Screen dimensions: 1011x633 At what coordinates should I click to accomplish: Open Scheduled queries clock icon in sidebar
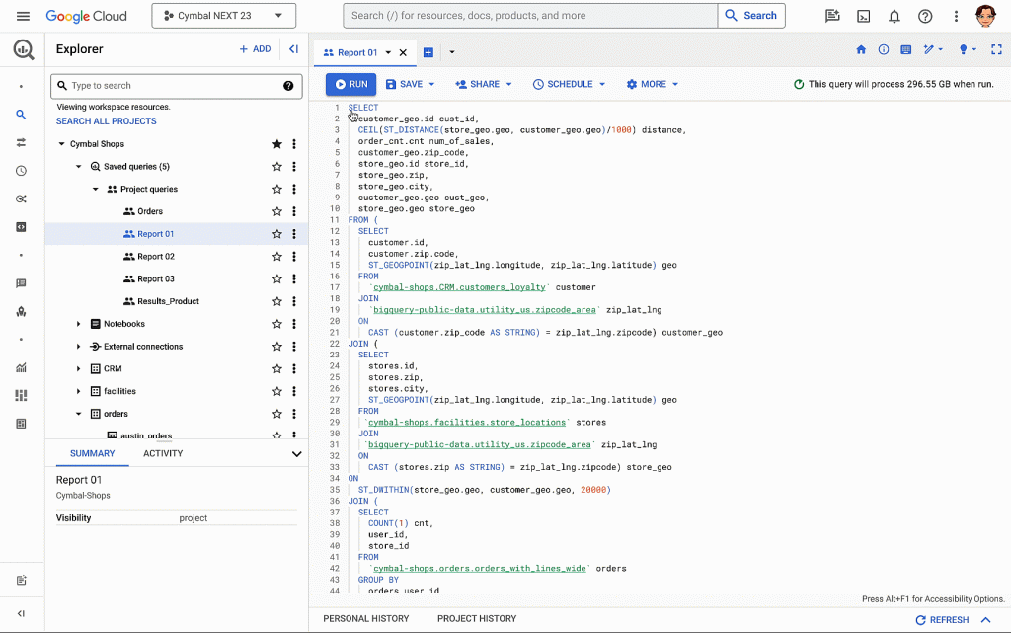coord(22,171)
